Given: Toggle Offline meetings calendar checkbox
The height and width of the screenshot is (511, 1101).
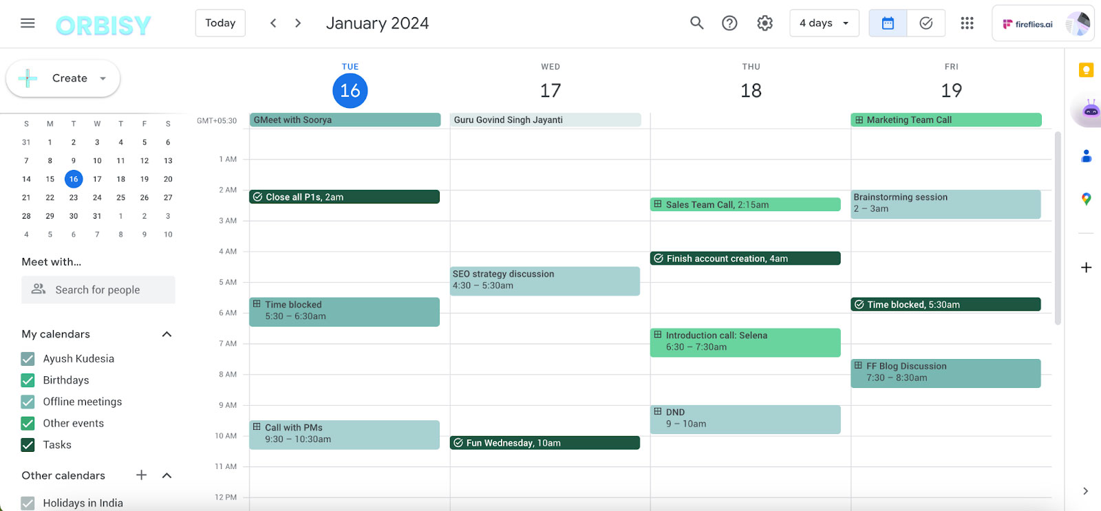Looking at the screenshot, I should (28, 402).
